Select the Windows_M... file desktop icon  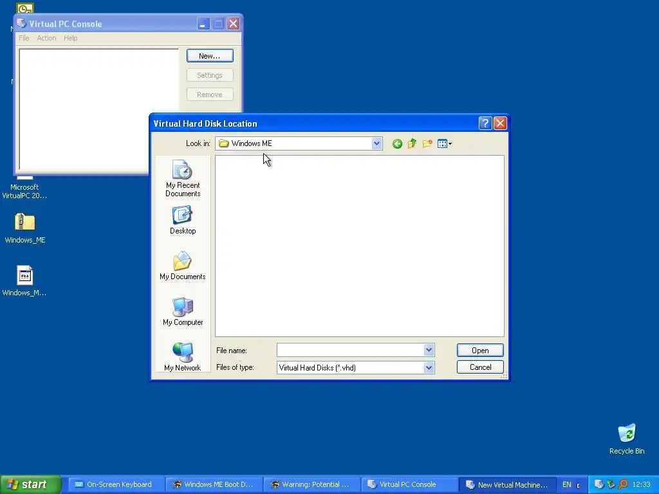[x=24, y=280]
